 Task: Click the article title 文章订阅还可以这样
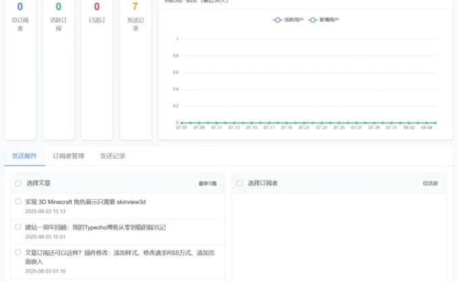(120, 257)
